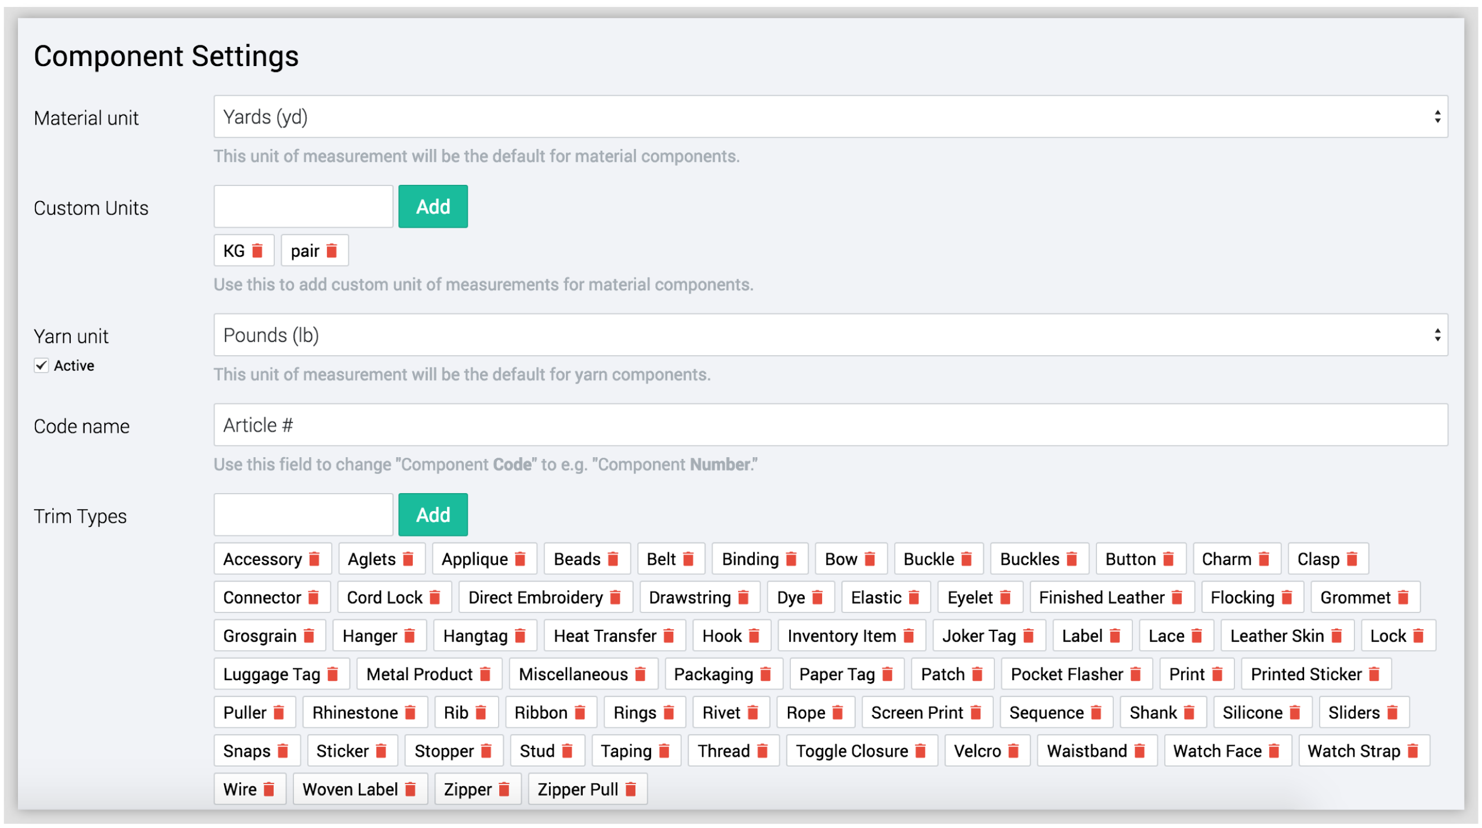Delete the Clasp trim type
1482x828 pixels.
point(1352,559)
